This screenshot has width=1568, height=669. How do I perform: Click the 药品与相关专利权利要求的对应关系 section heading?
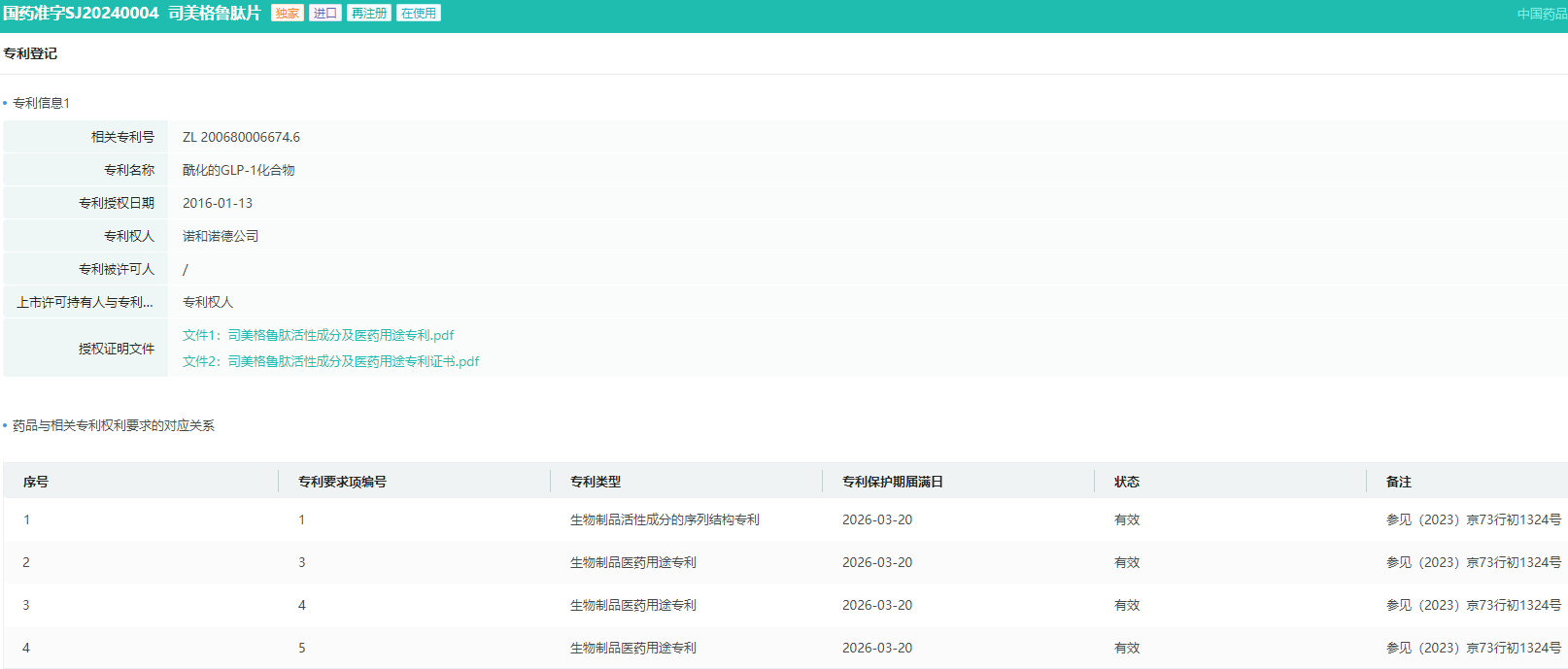pos(113,425)
